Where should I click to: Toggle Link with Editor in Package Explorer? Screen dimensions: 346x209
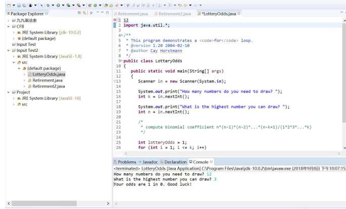[x=84, y=13]
